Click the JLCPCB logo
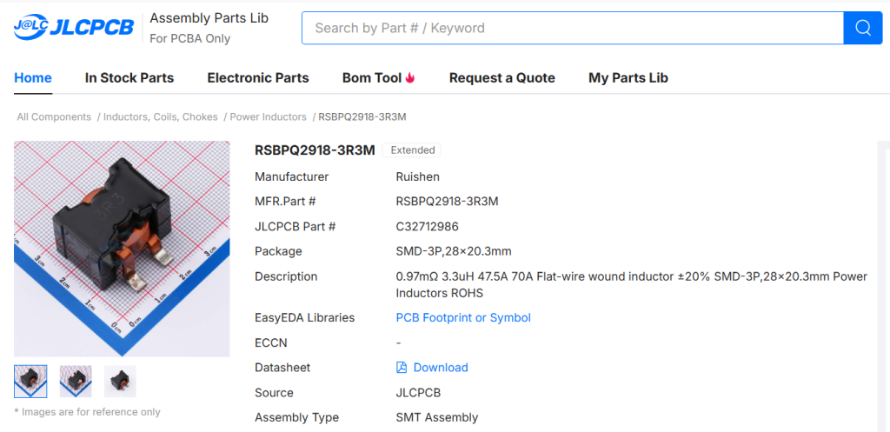This screenshot has height=432, width=890. click(74, 28)
